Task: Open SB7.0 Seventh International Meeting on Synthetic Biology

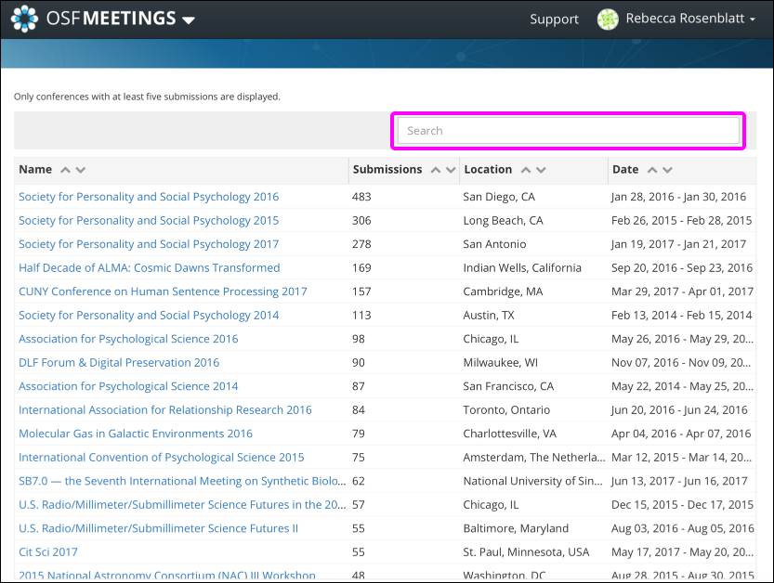Action: (x=182, y=481)
